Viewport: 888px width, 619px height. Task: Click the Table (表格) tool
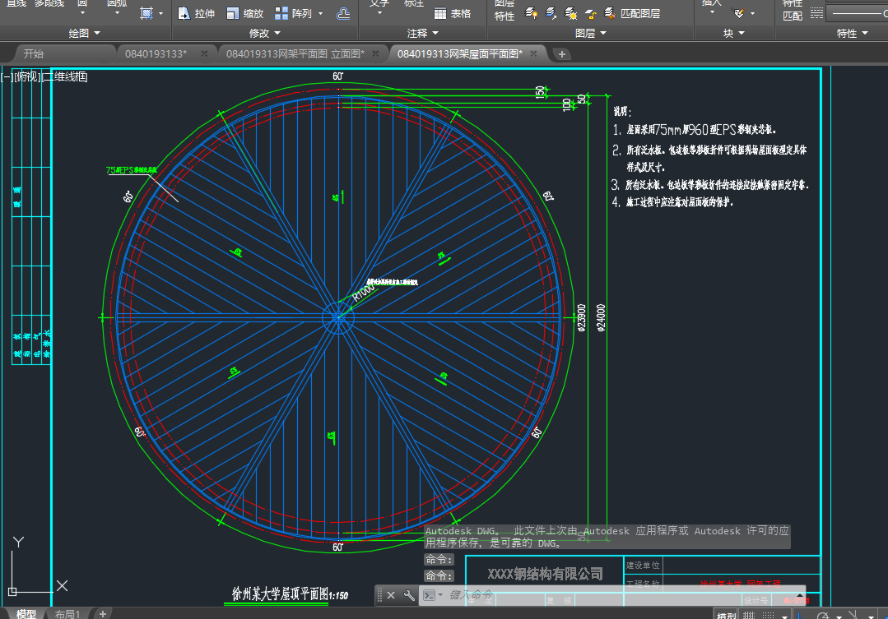tap(452, 13)
